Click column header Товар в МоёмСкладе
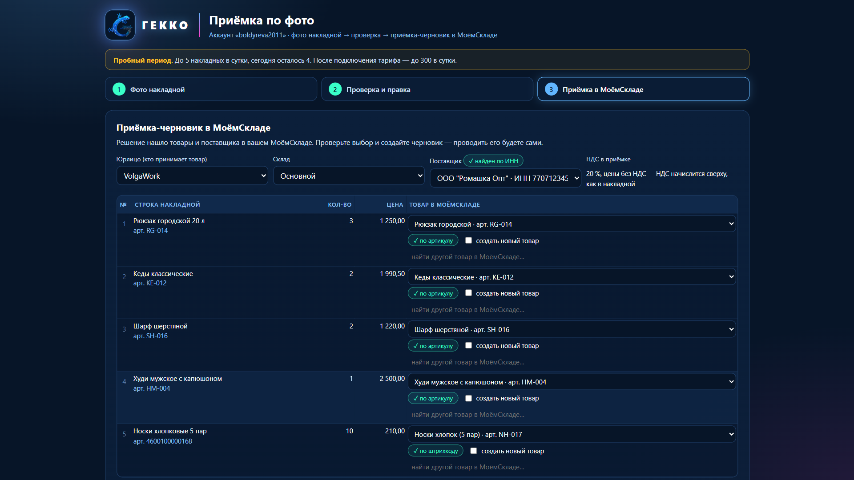The width and height of the screenshot is (854, 480). [444, 205]
